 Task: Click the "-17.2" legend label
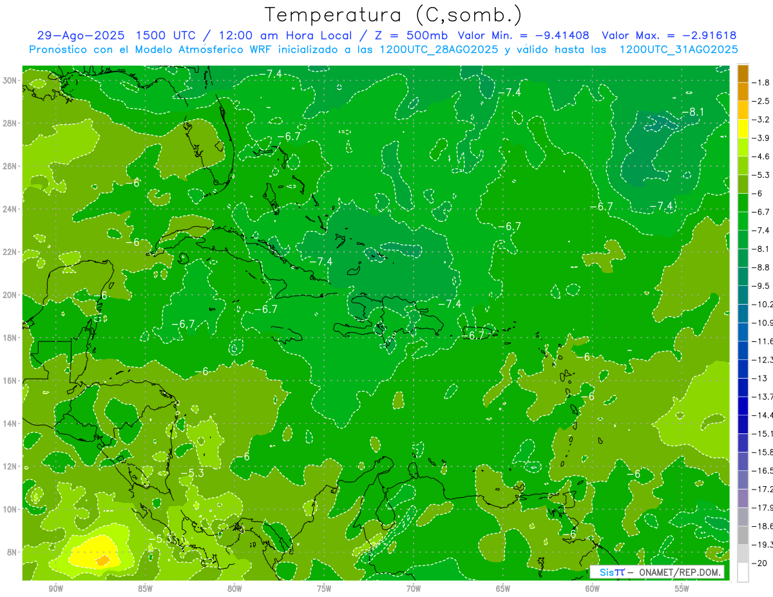click(762, 489)
